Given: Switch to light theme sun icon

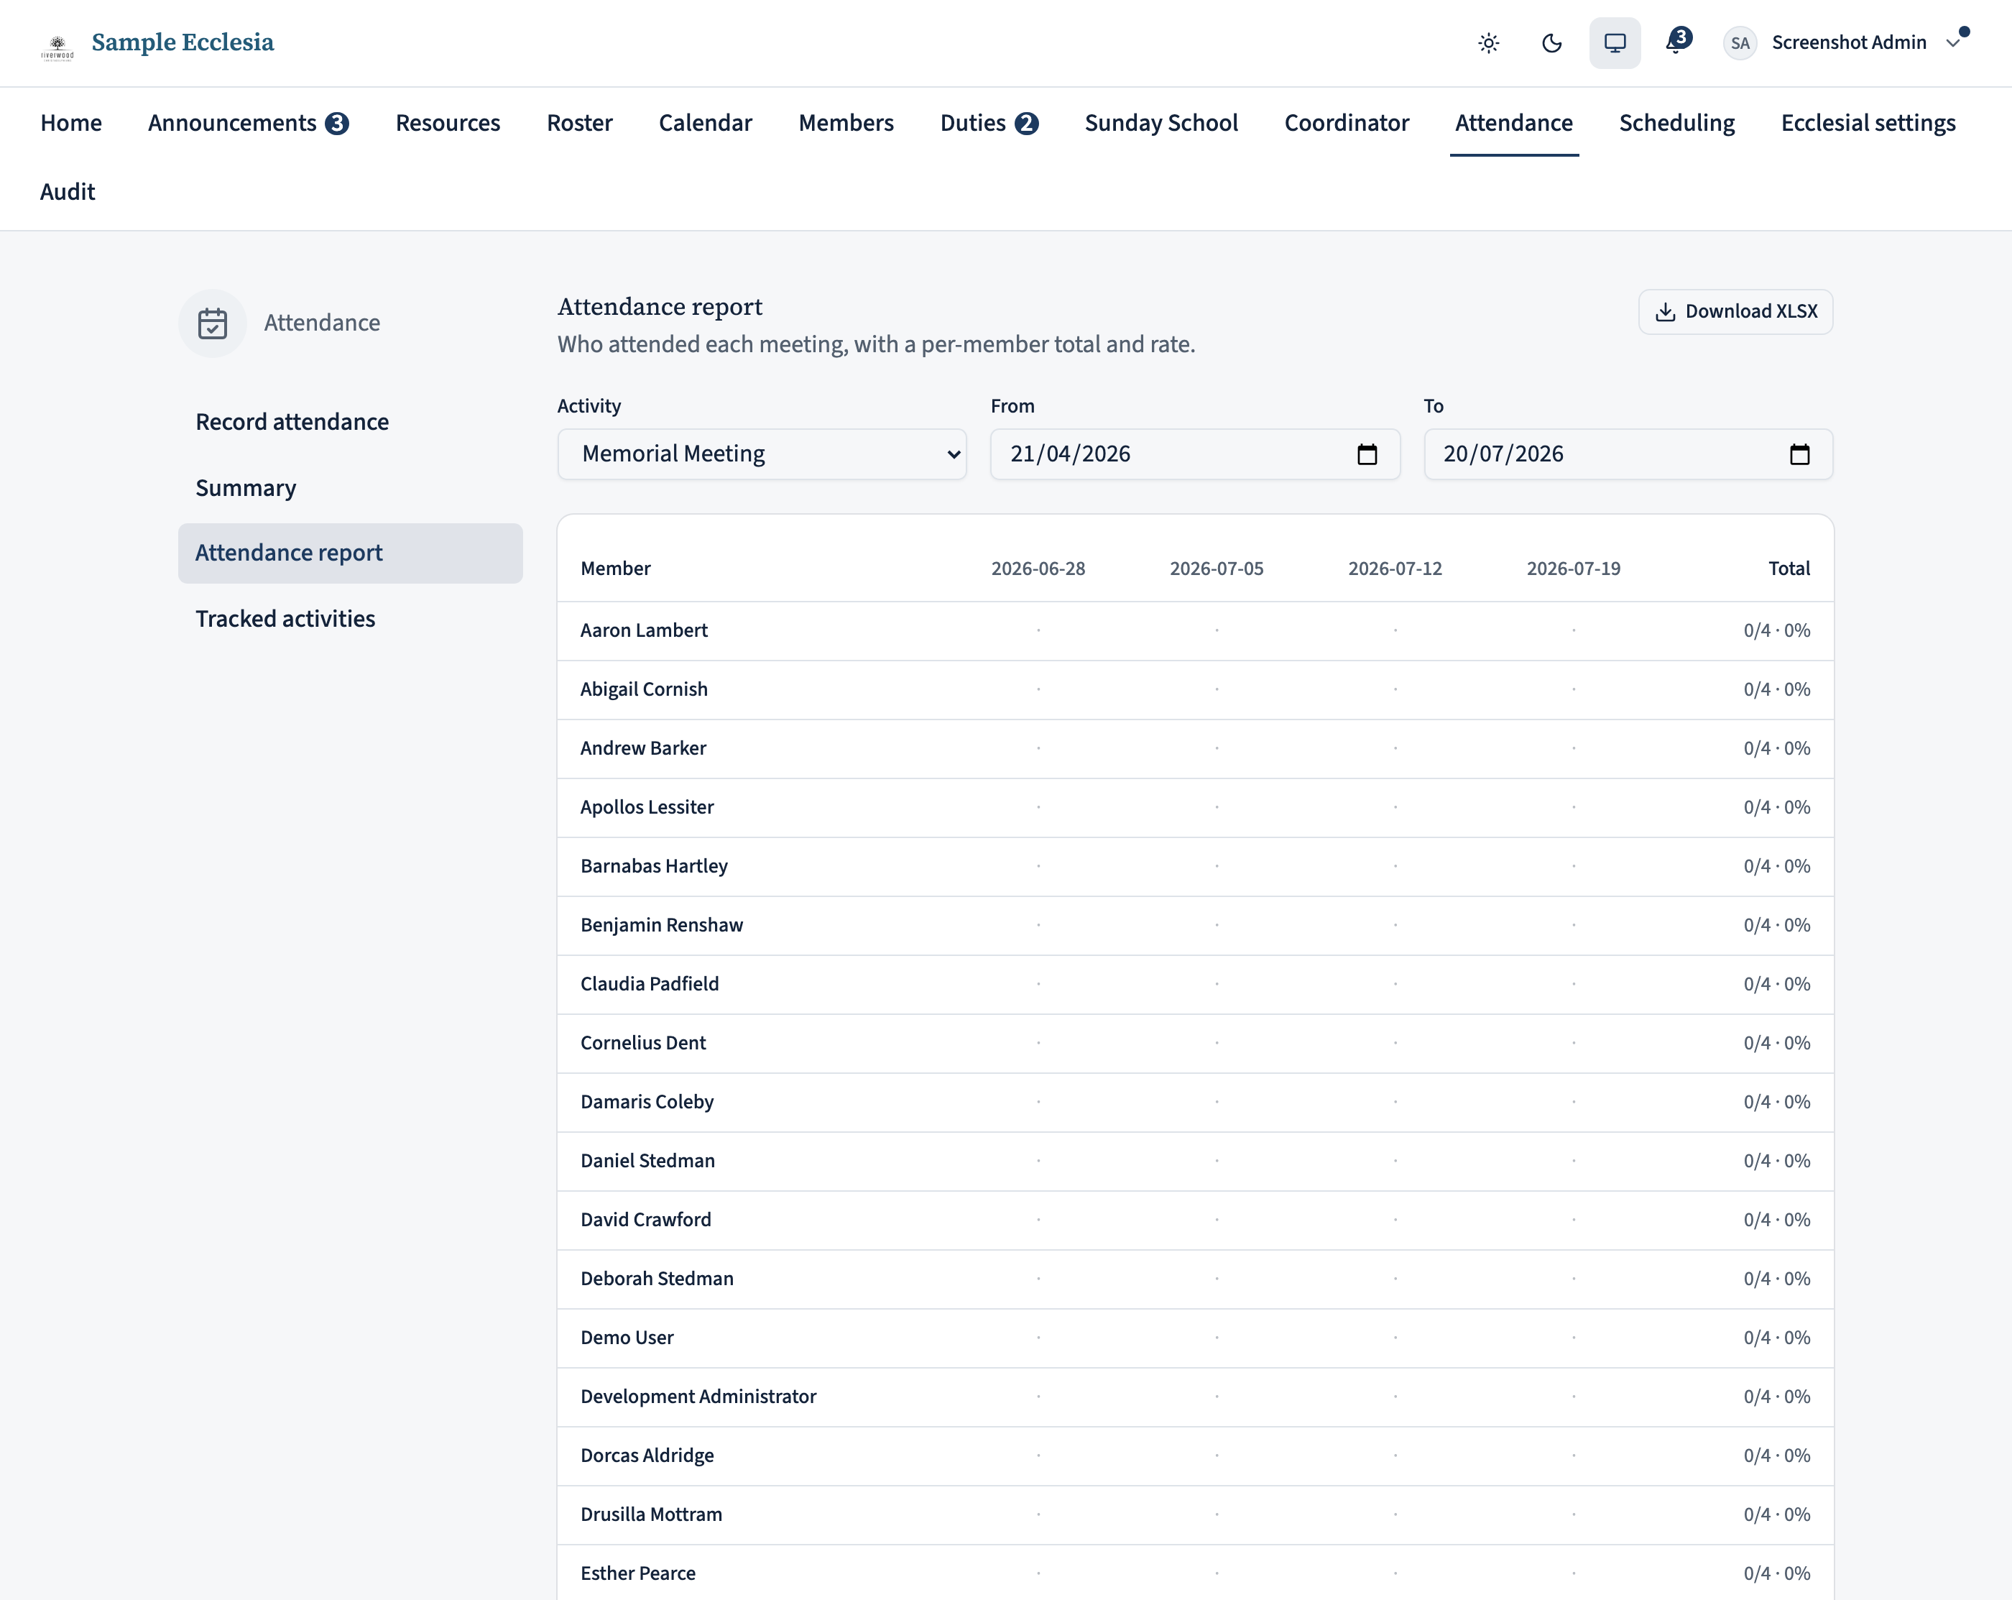Looking at the screenshot, I should (1488, 43).
